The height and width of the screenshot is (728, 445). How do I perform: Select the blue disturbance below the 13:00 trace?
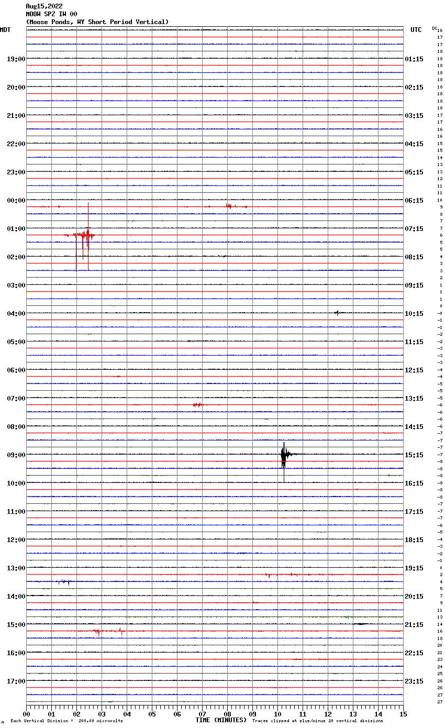[63, 581]
